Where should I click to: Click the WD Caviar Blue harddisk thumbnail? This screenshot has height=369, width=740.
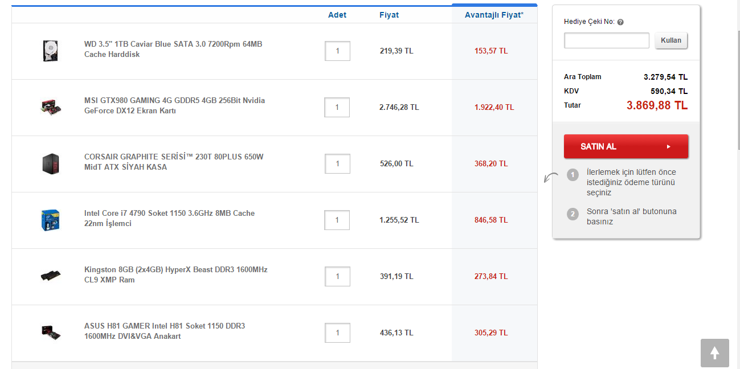[51, 50]
